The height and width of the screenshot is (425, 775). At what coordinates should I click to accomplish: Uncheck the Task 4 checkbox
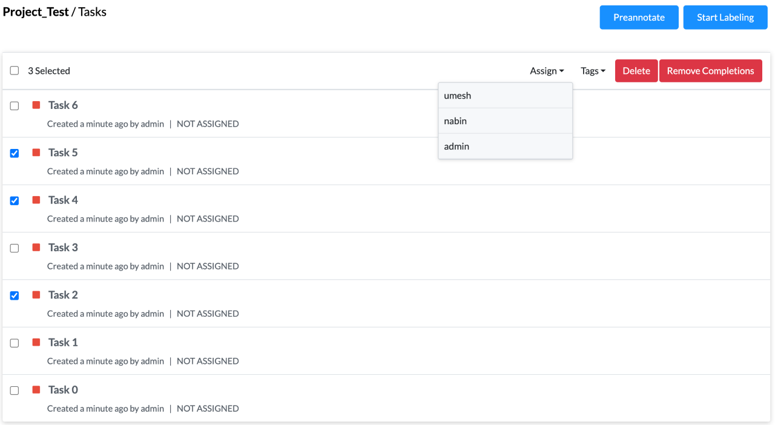(15, 200)
